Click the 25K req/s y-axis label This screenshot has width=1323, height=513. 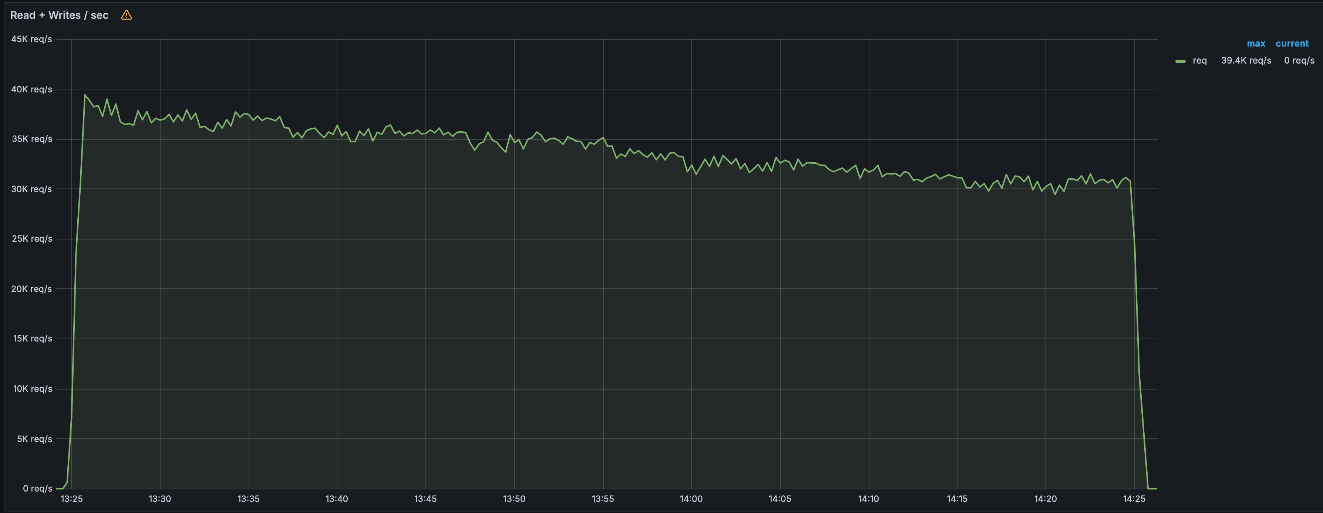(32, 238)
